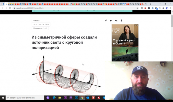Click the circular polarization illustration

(66, 75)
